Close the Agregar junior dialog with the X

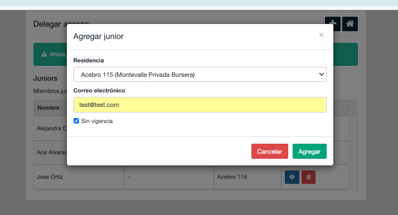tap(321, 35)
